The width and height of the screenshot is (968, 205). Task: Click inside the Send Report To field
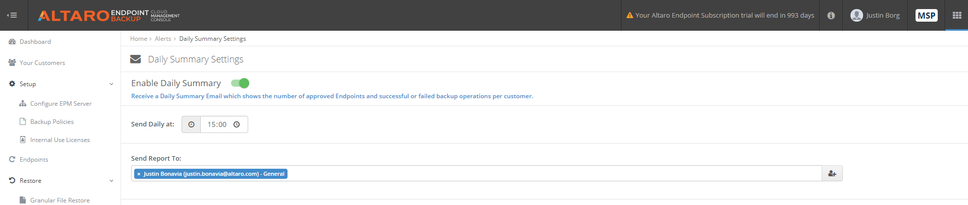[477, 173]
